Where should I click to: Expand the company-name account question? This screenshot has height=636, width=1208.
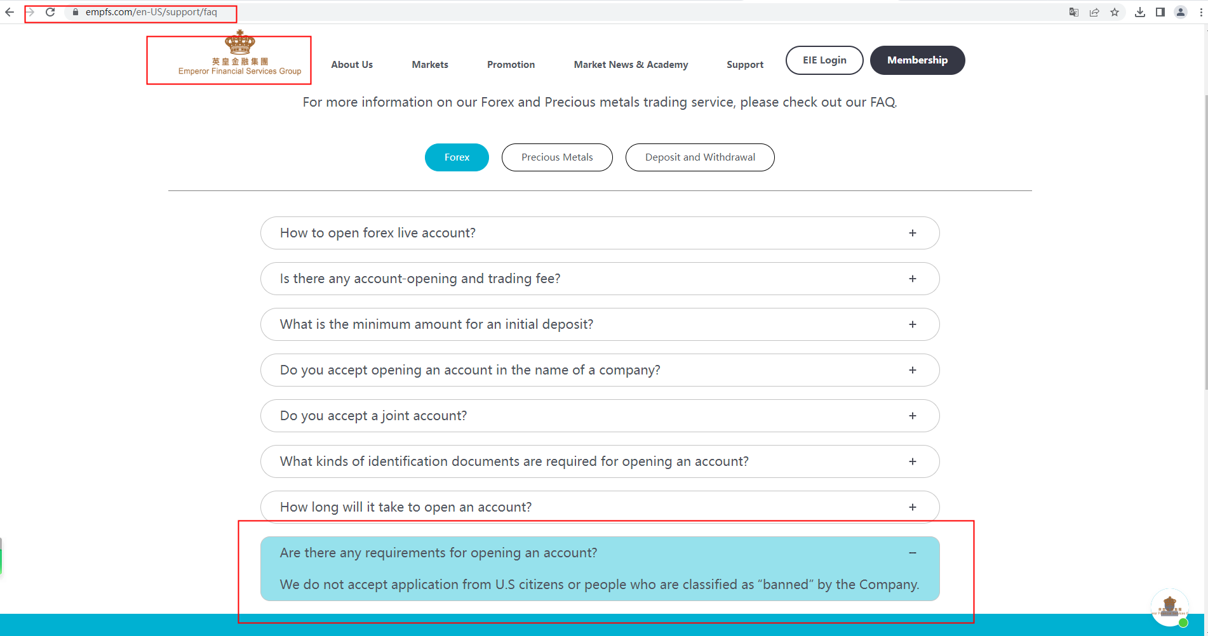pyautogui.click(x=600, y=370)
